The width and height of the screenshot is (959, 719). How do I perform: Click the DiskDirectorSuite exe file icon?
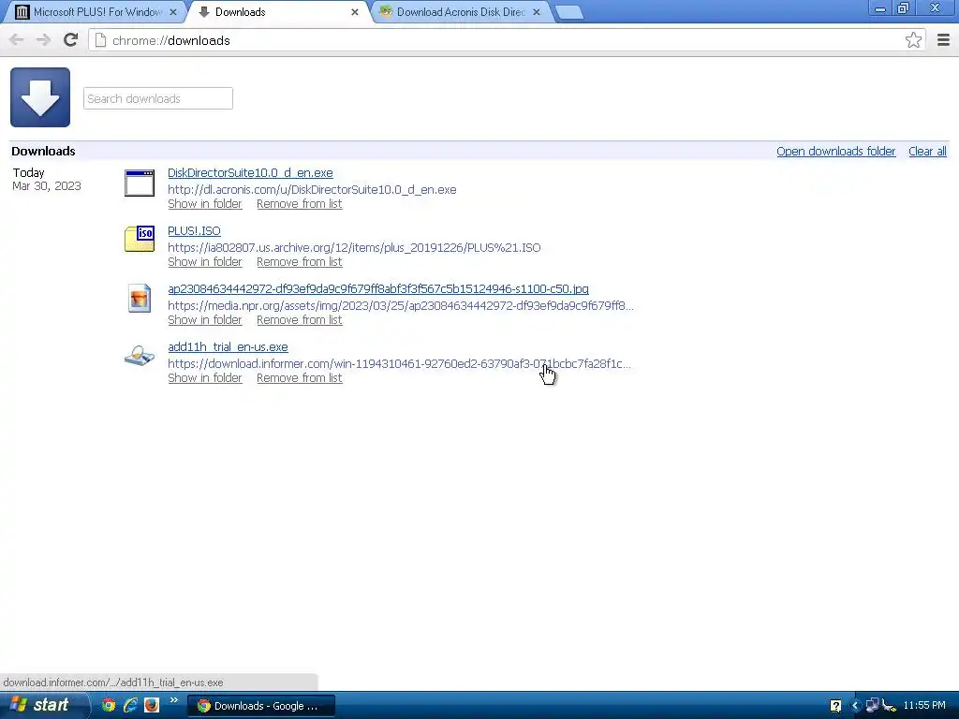point(140,183)
